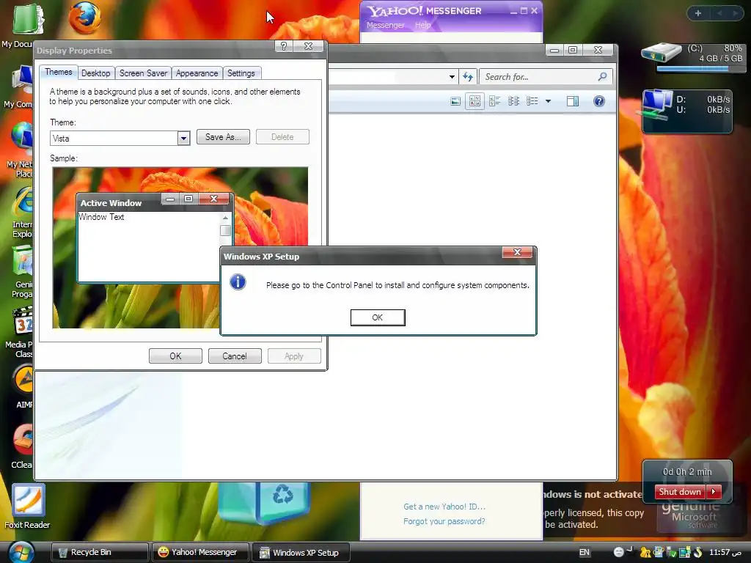Expand the address bar dropdown arrow
Image resolution: width=751 pixels, height=563 pixels.
click(x=452, y=76)
